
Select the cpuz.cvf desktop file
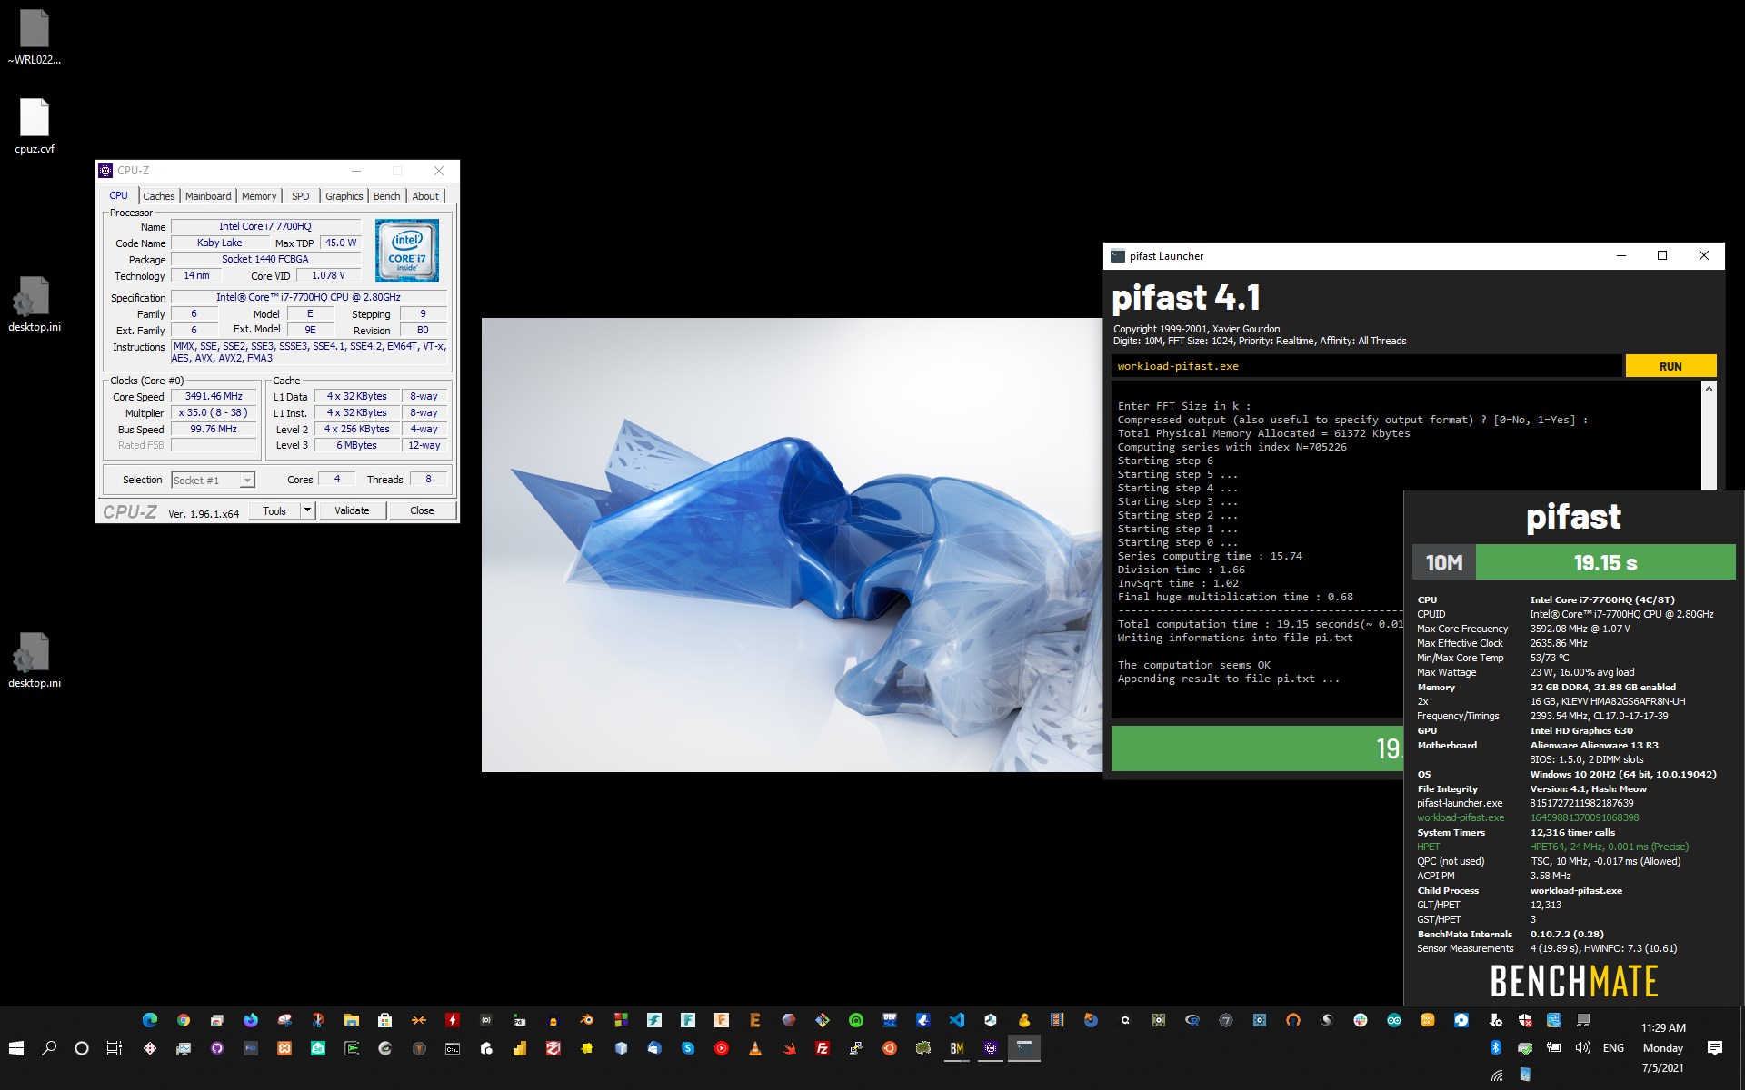[x=35, y=127]
